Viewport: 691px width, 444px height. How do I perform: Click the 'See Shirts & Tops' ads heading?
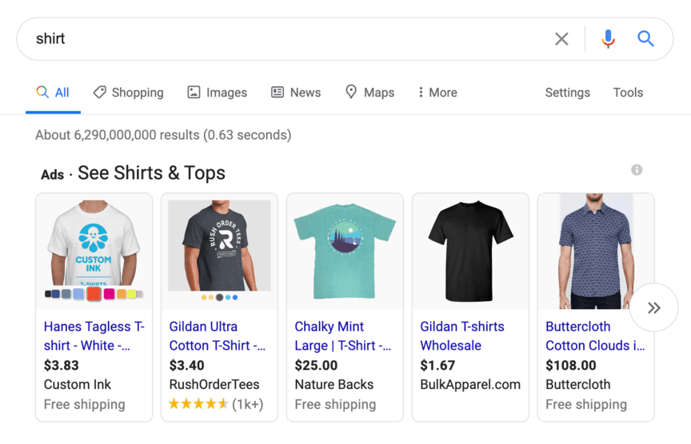click(x=151, y=173)
